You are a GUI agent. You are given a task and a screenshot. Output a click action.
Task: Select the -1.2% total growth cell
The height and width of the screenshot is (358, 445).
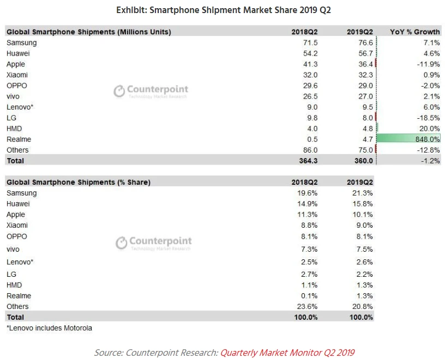click(x=429, y=161)
